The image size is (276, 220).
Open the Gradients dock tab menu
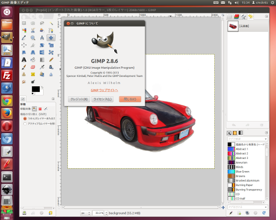[266, 133]
